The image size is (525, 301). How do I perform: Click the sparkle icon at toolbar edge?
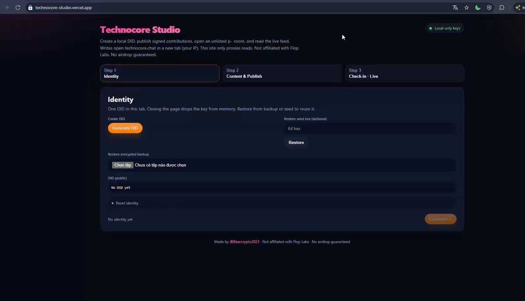[518, 7]
